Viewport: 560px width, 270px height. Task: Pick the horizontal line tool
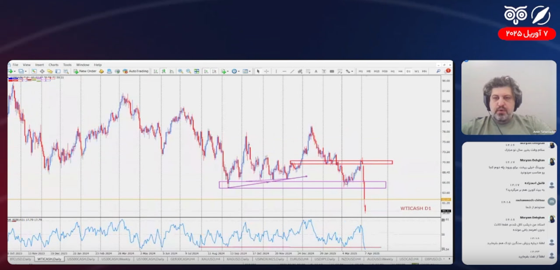tap(284, 71)
